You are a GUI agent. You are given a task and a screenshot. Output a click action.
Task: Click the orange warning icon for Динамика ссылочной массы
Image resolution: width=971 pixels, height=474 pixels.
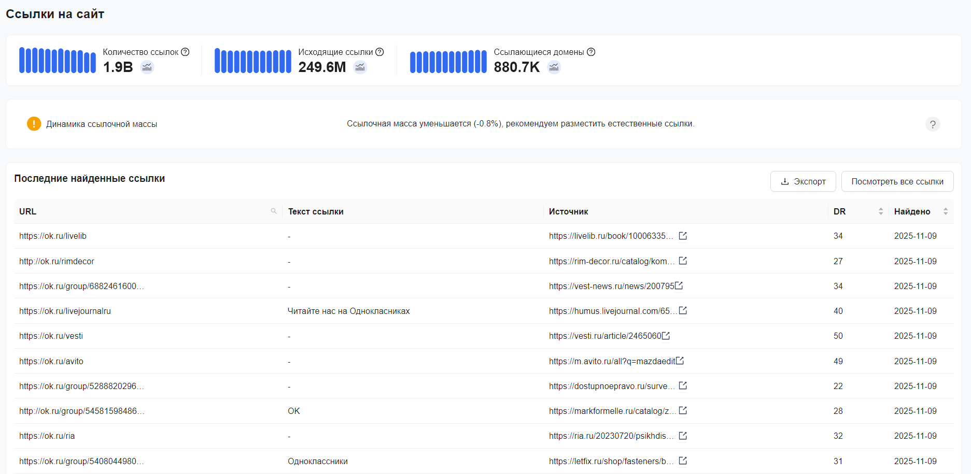34,124
